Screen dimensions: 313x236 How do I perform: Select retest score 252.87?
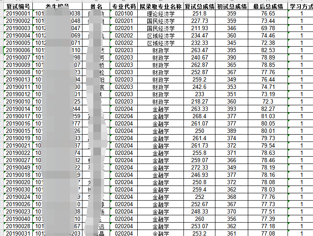pos(199,72)
